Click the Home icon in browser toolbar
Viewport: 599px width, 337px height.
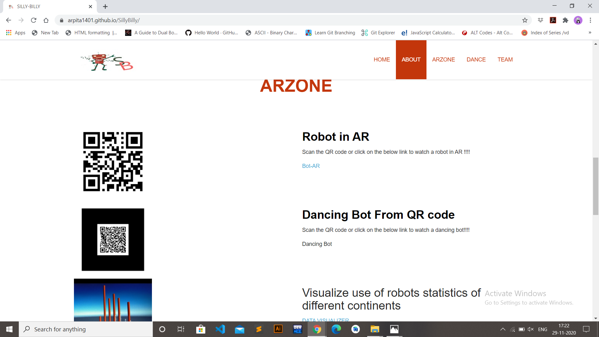46,20
